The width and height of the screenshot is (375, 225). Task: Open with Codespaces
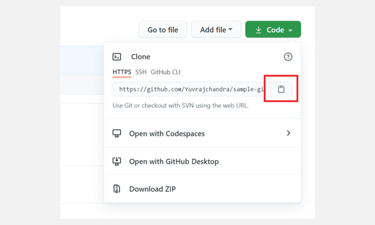[167, 133]
